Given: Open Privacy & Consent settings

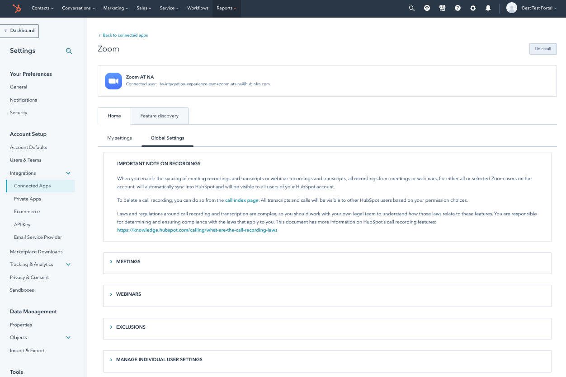Looking at the screenshot, I should click(29, 278).
